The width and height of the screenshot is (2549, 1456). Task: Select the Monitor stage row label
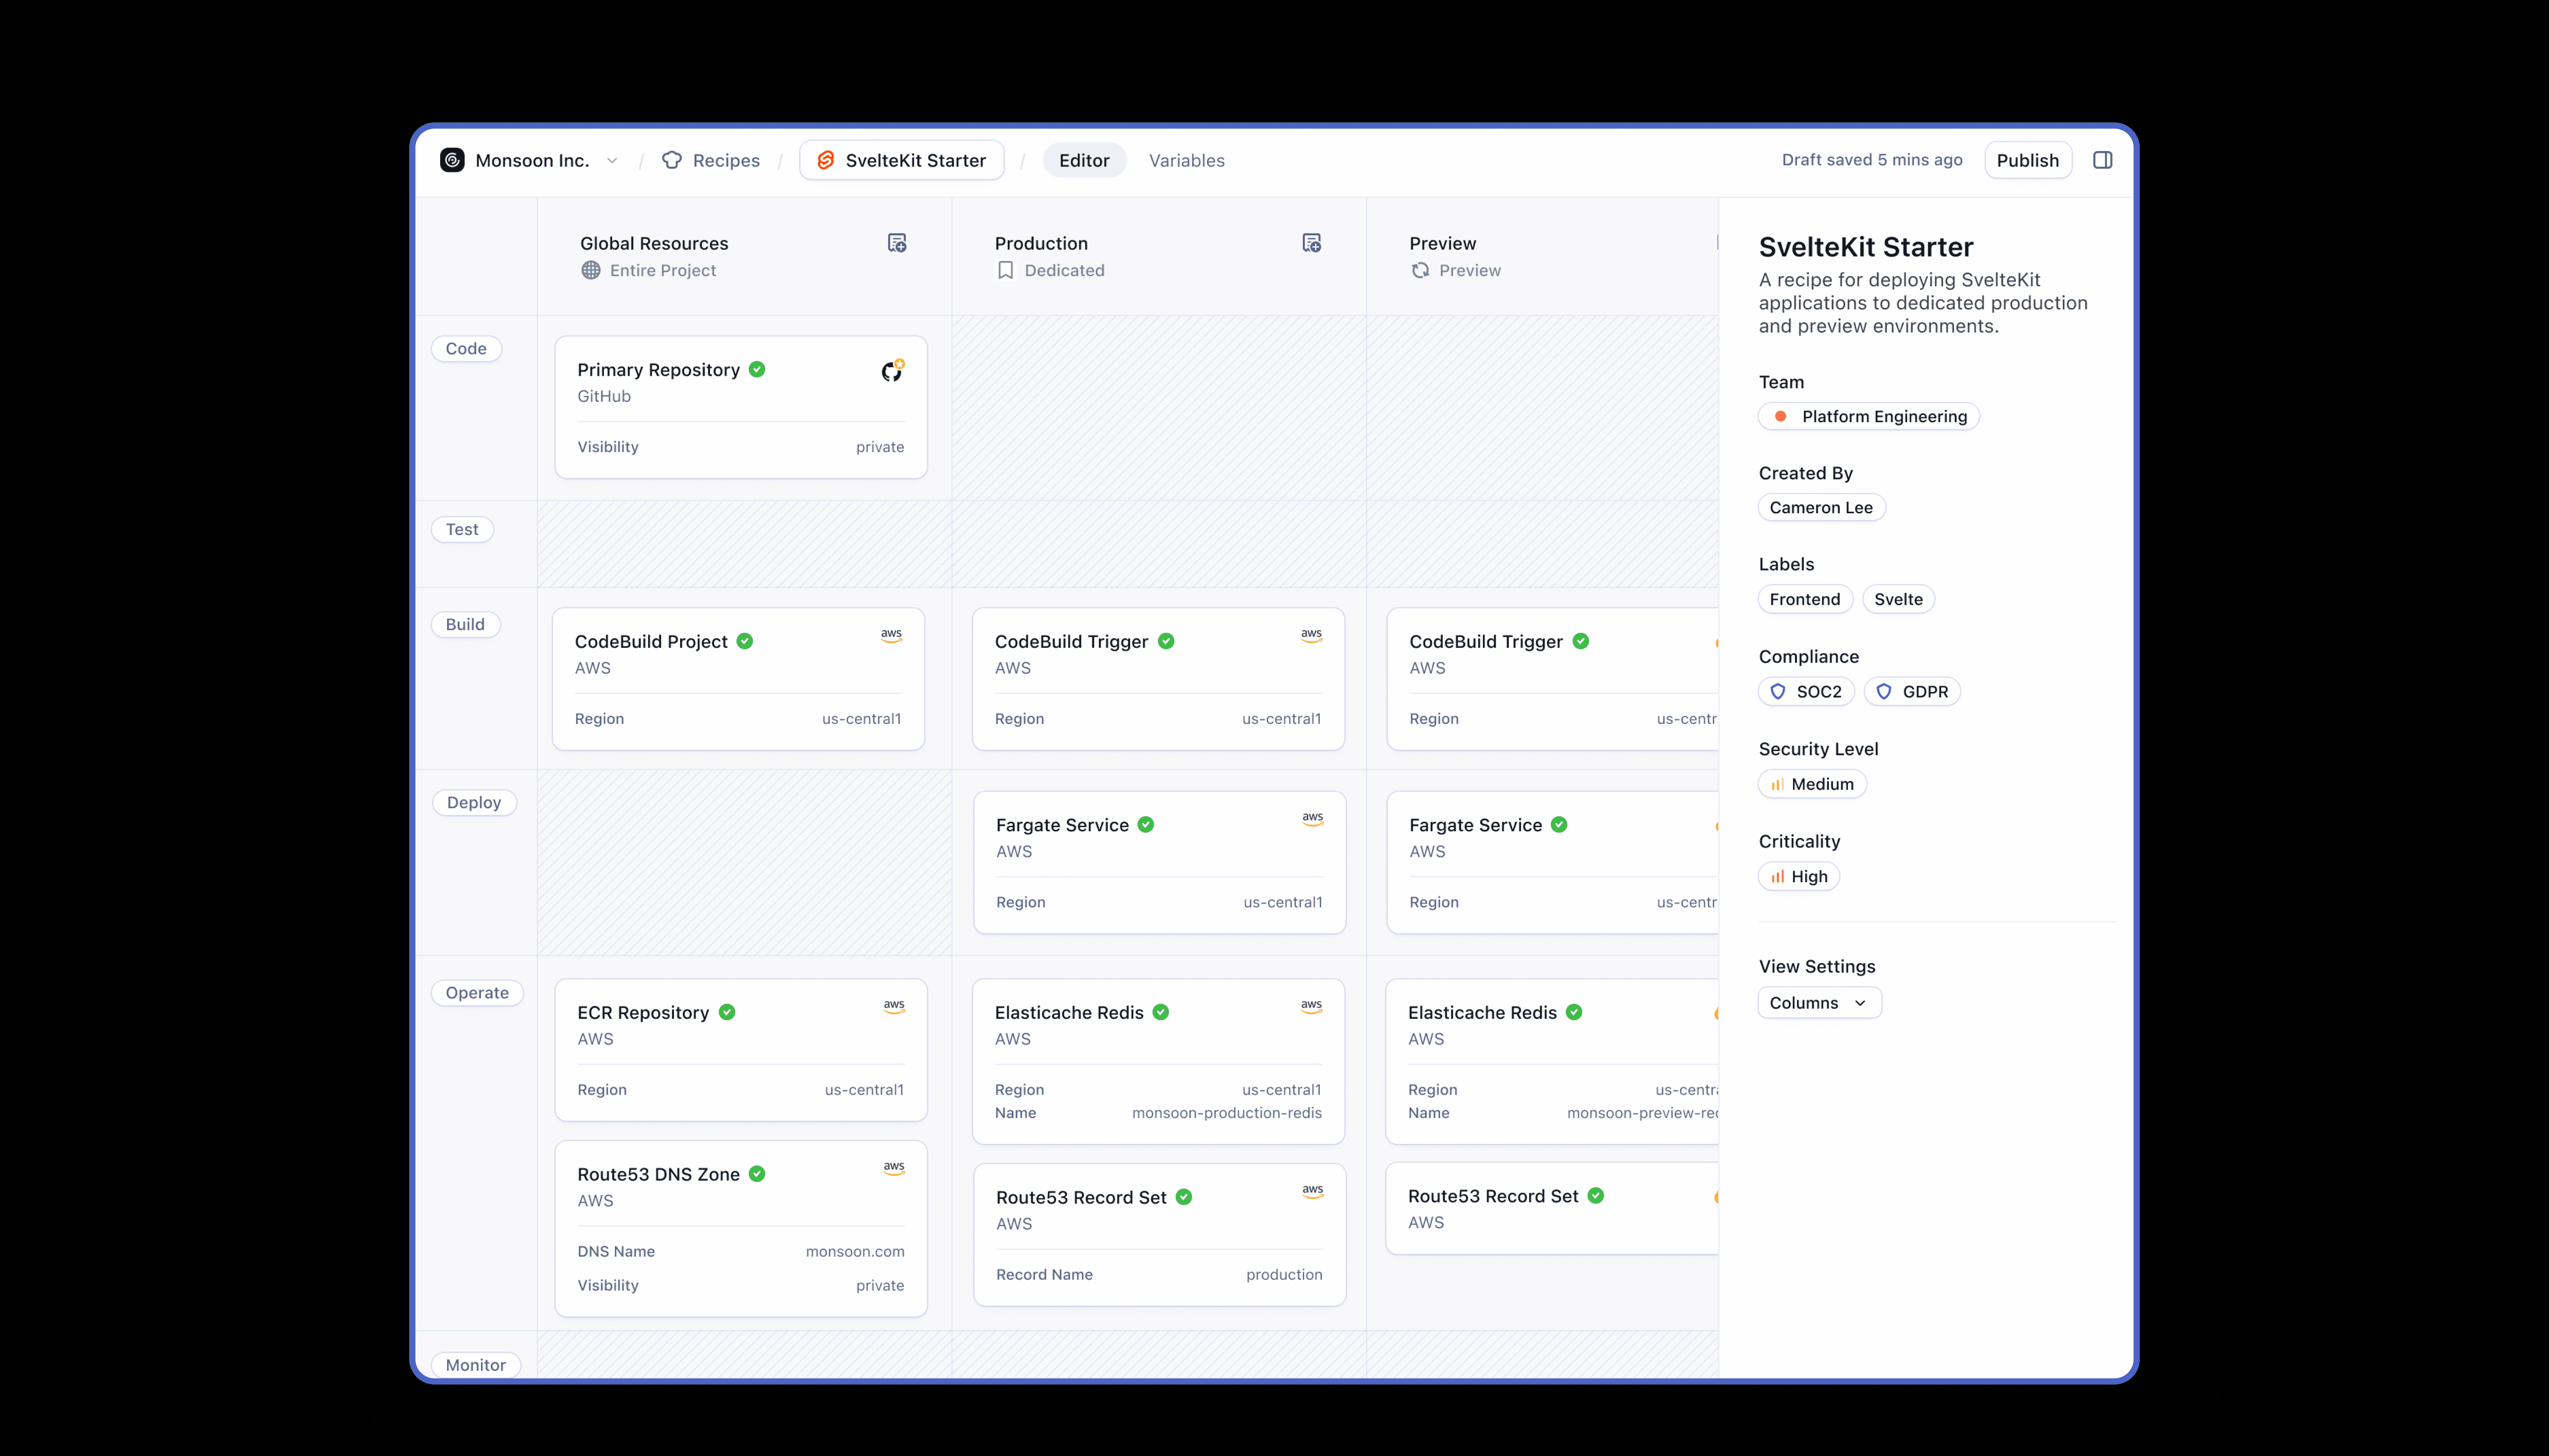click(476, 1365)
